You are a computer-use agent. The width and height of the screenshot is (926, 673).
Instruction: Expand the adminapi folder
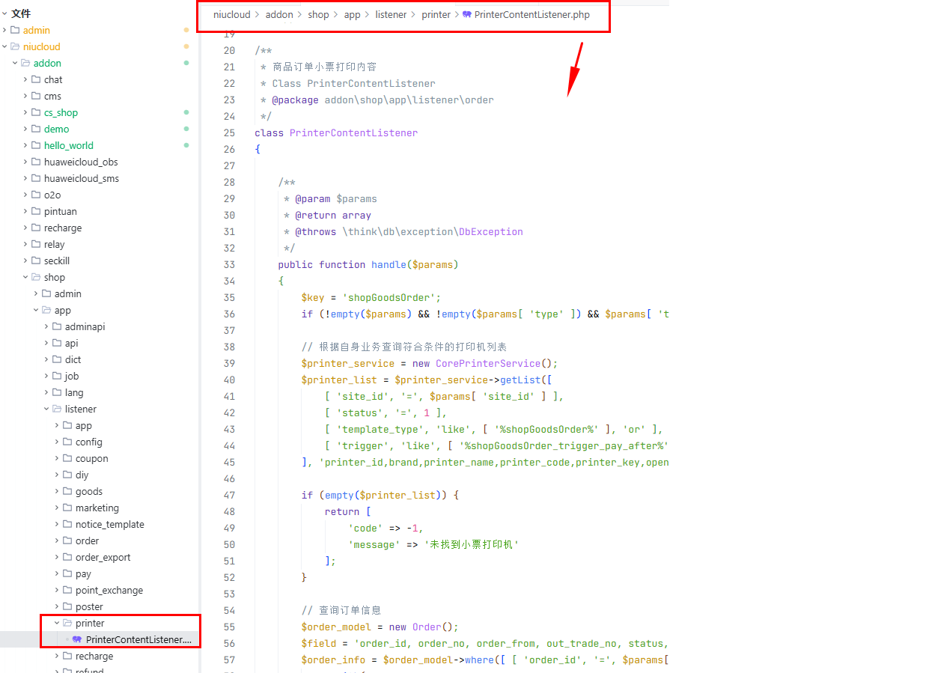click(46, 326)
